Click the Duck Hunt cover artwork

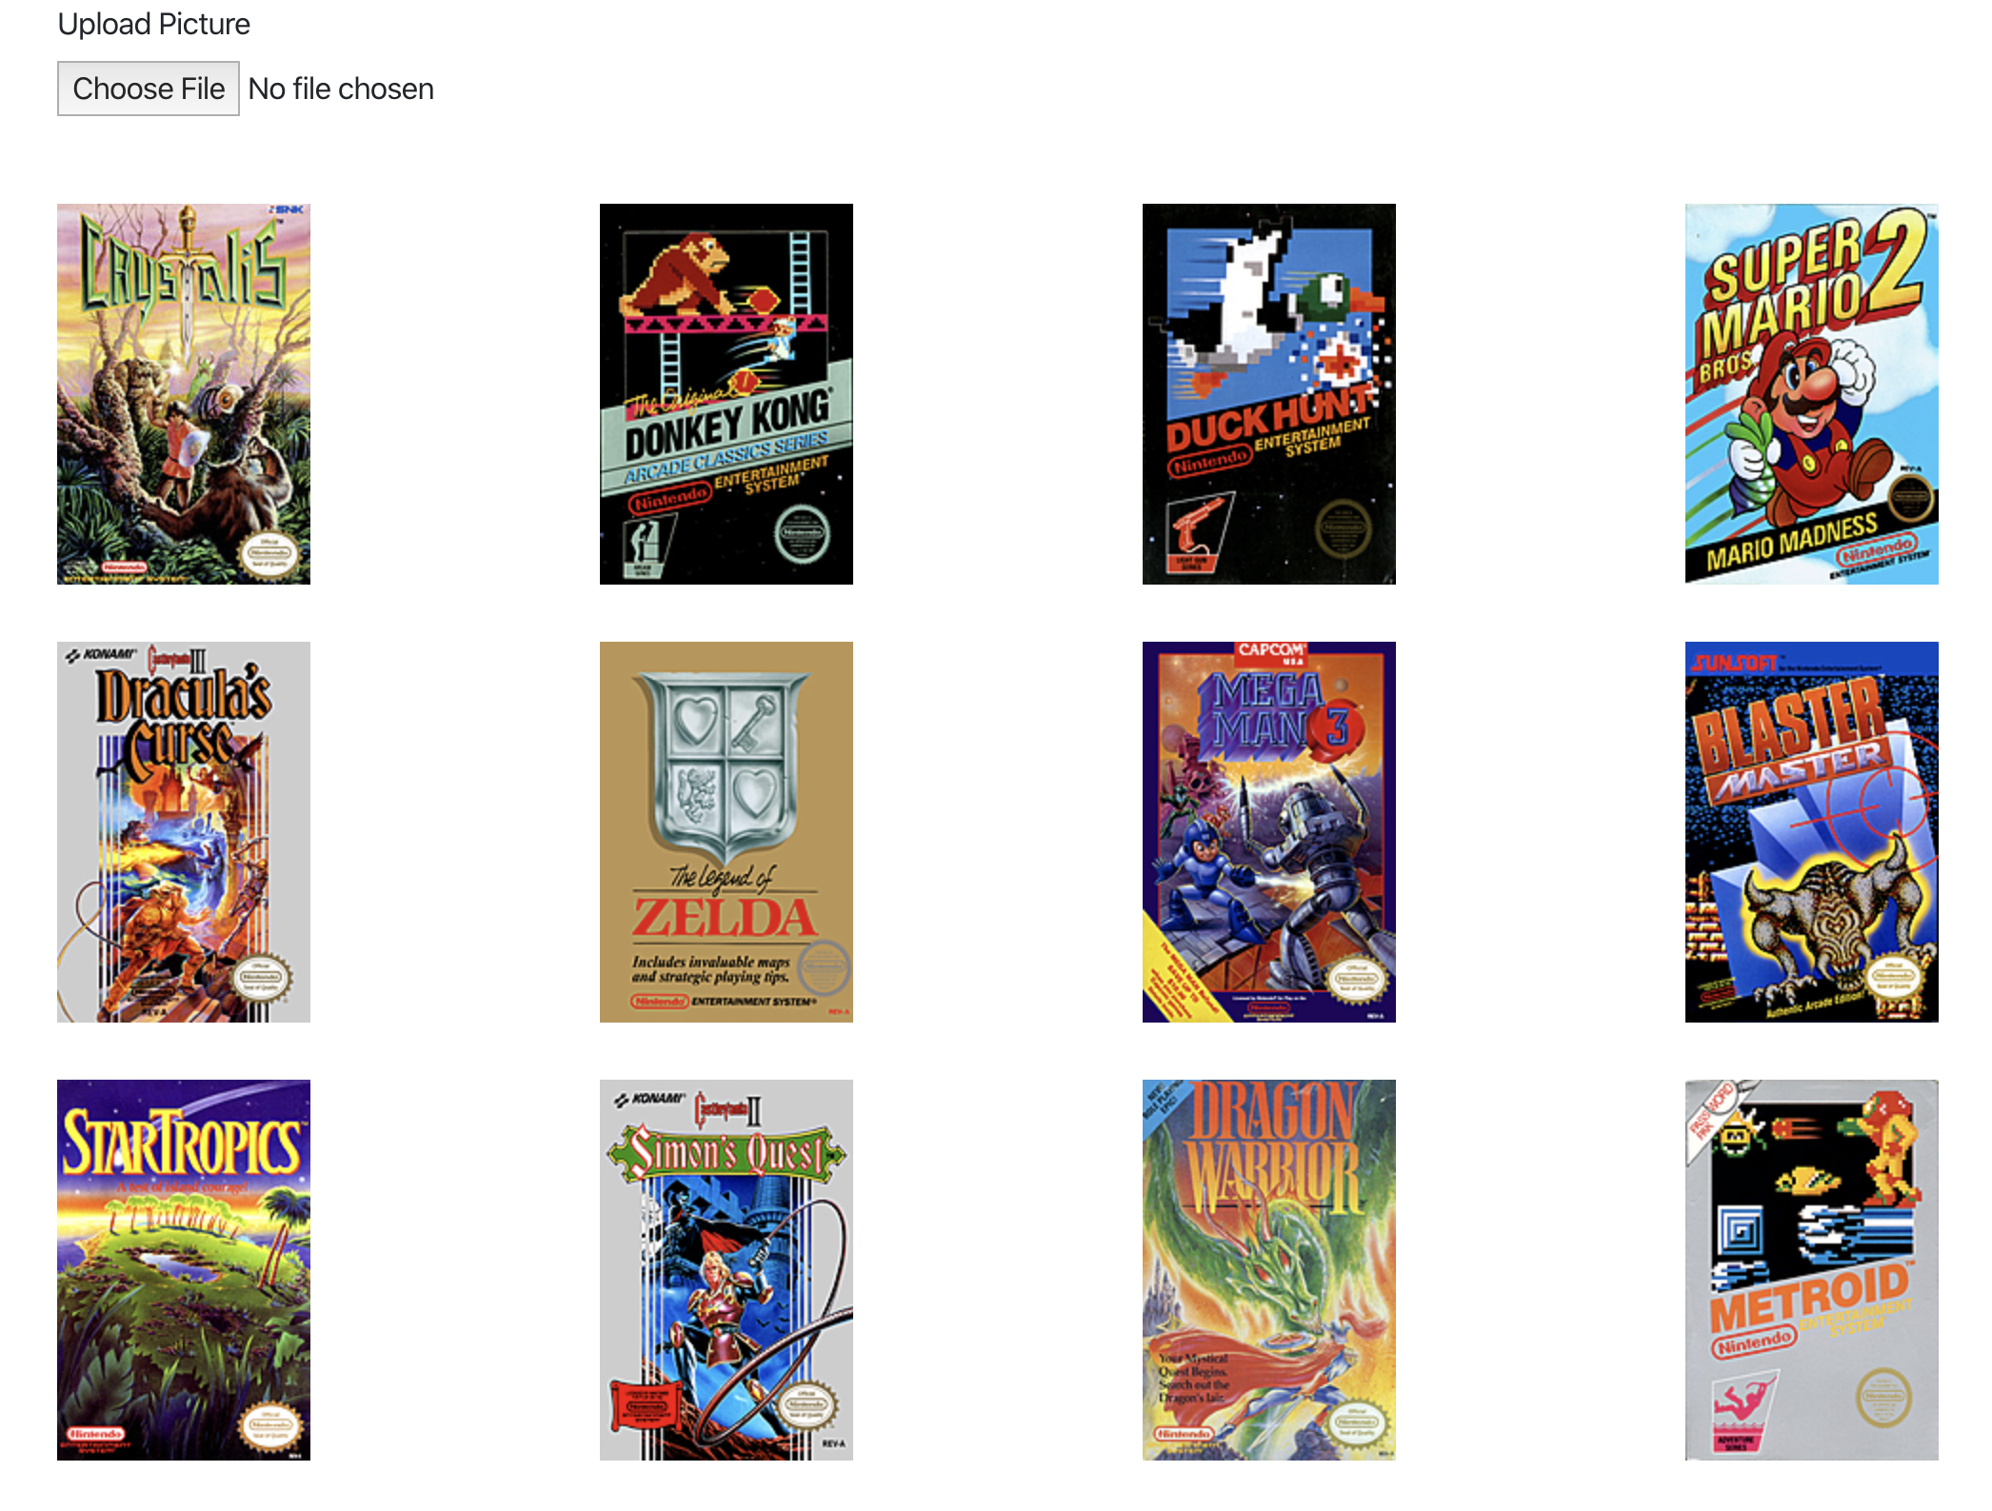pos(1268,393)
